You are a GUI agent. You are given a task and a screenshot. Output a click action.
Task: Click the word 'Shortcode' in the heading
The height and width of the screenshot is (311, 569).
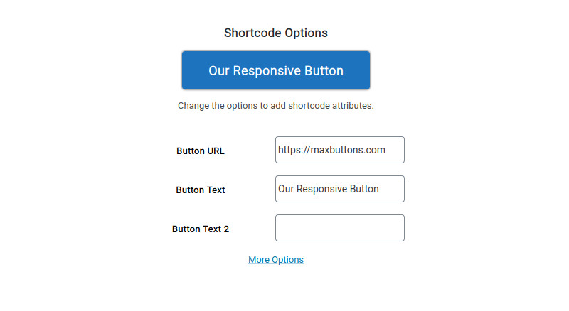(x=253, y=33)
